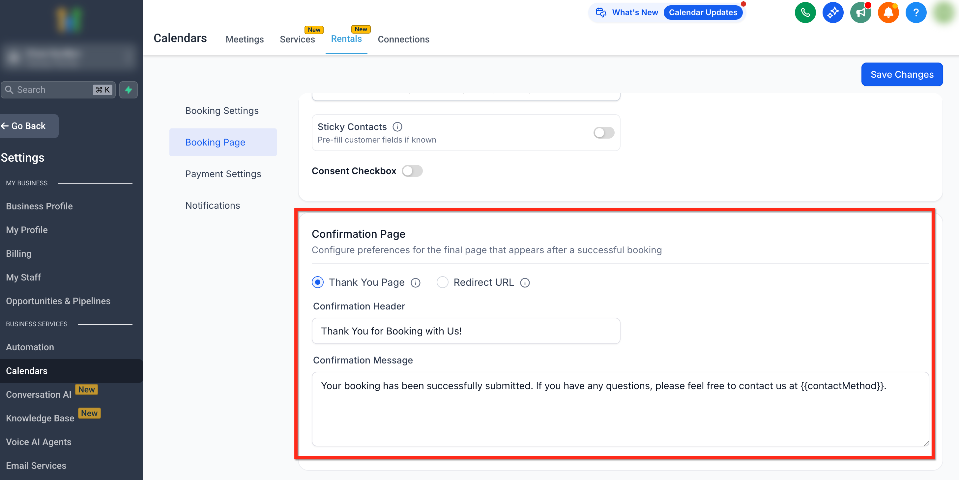This screenshot has width=959, height=480.
Task: Open Payment Settings in the side menu
Action: point(223,173)
